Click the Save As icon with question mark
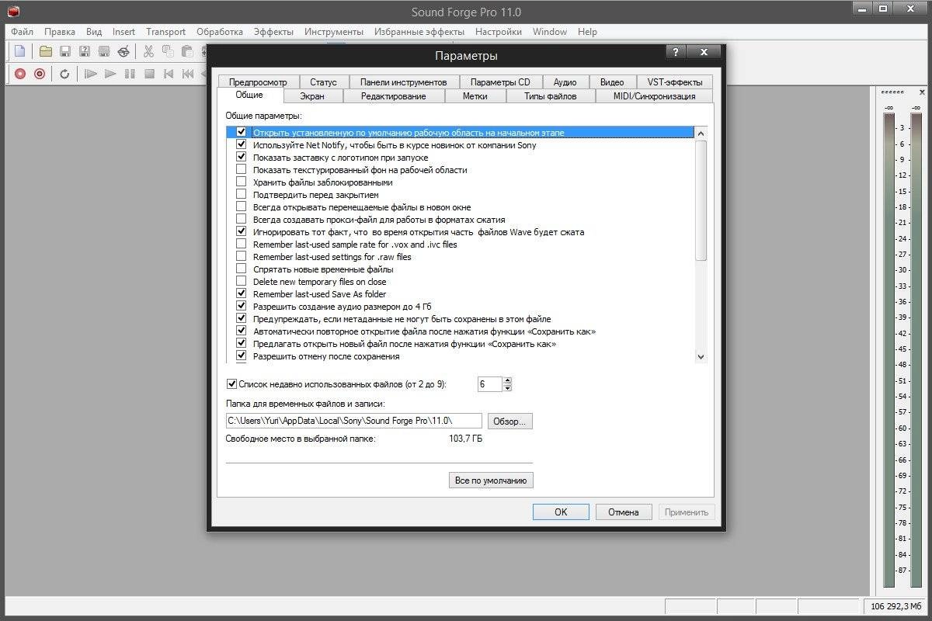 pos(85,52)
